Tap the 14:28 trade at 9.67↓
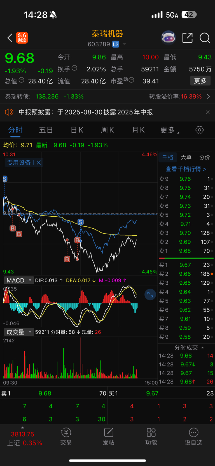The width and height of the screenshot is (215, 466). (x=186, y=364)
